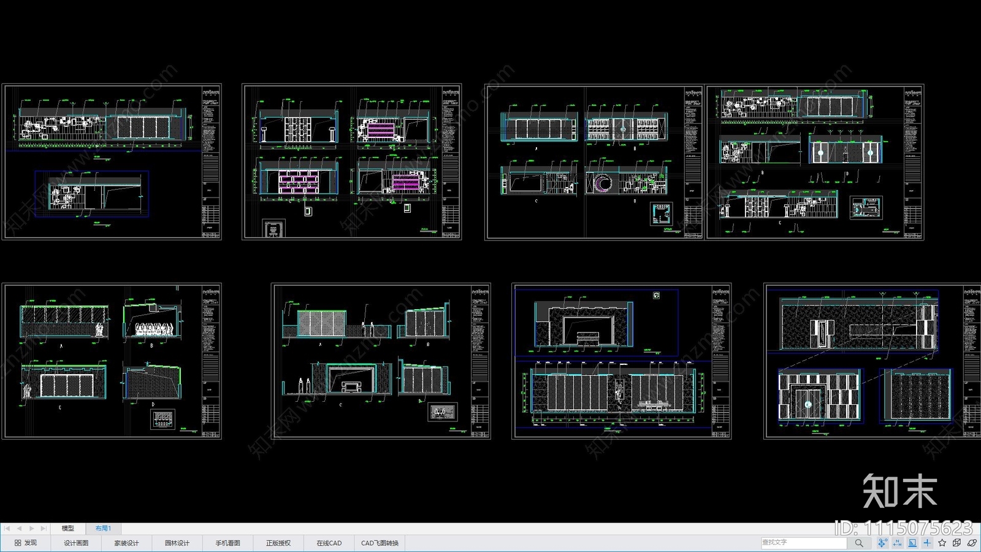Open 设计画图 in the bottom bar
The height and width of the screenshot is (552, 981).
pyautogui.click(x=76, y=543)
